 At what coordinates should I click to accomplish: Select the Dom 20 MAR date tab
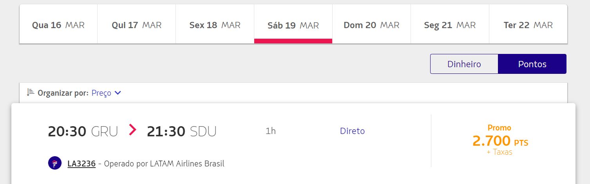pos(371,24)
